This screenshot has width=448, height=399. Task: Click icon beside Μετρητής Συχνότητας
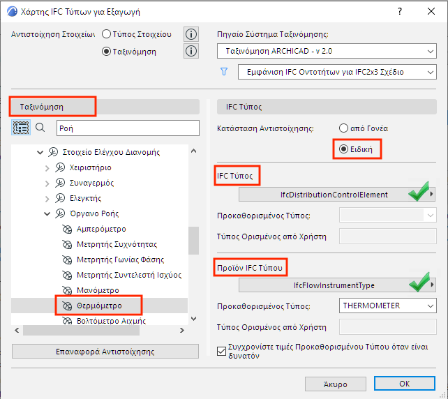(x=67, y=244)
